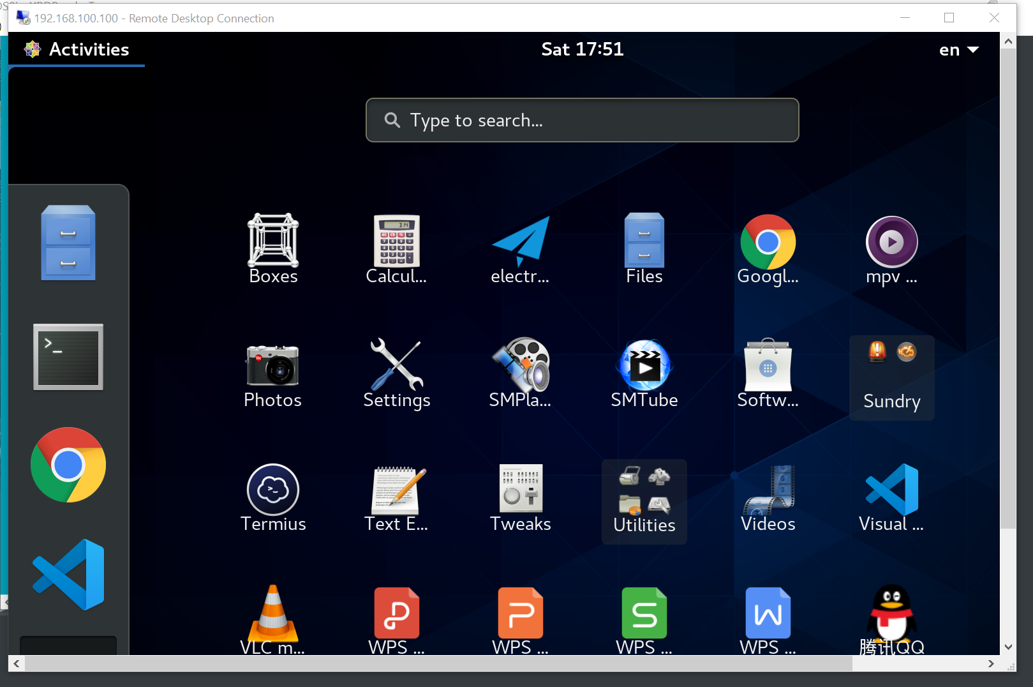Click the horizontal scrollbar left arrow
The width and height of the screenshot is (1033, 687).
tap(17, 663)
